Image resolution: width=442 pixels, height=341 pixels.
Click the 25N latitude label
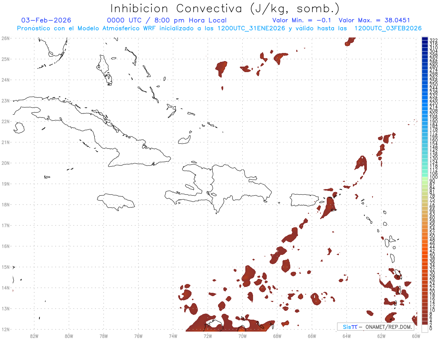tap(5, 59)
